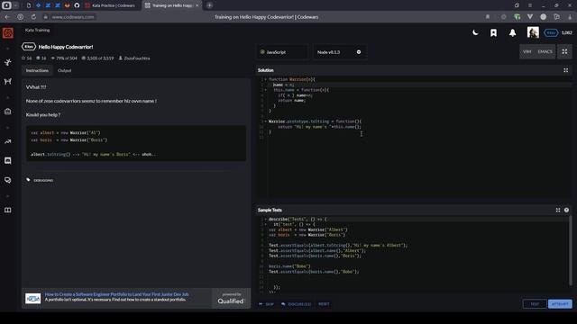
Task: Click the Kata Training heading
Action: 37,30
